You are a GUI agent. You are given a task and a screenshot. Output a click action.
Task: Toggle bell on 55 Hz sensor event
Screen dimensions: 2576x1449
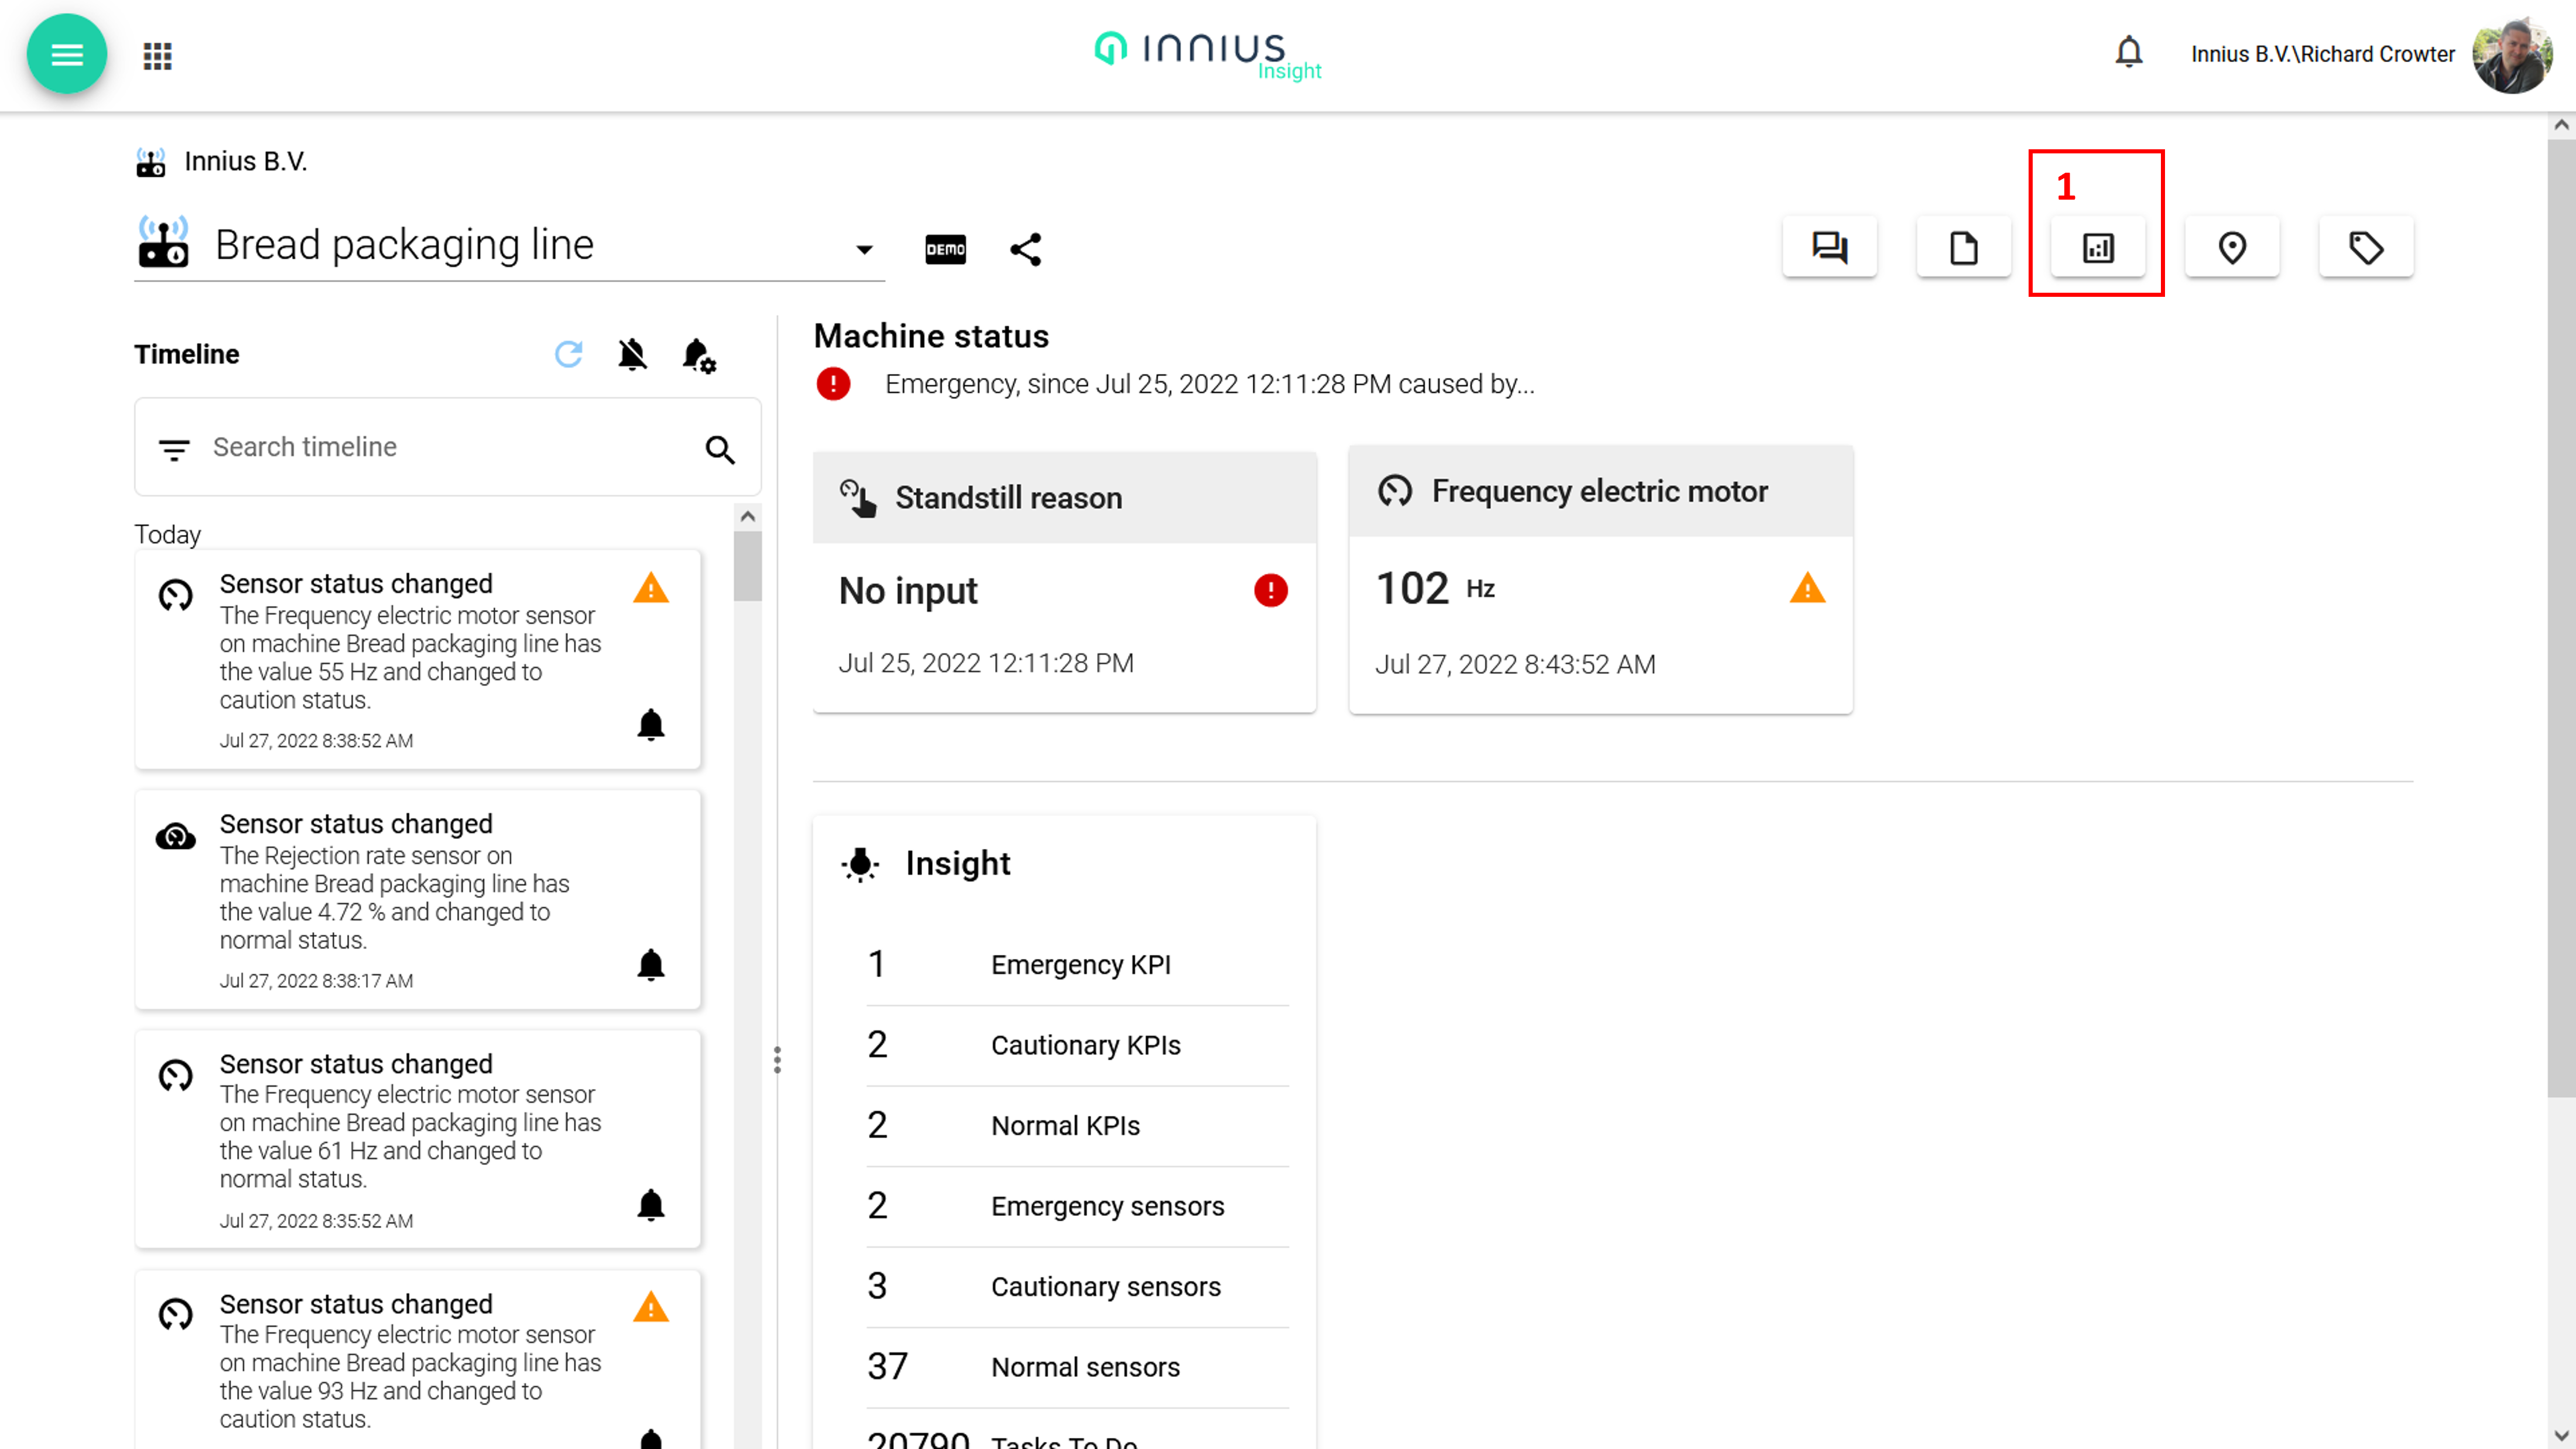pos(650,724)
